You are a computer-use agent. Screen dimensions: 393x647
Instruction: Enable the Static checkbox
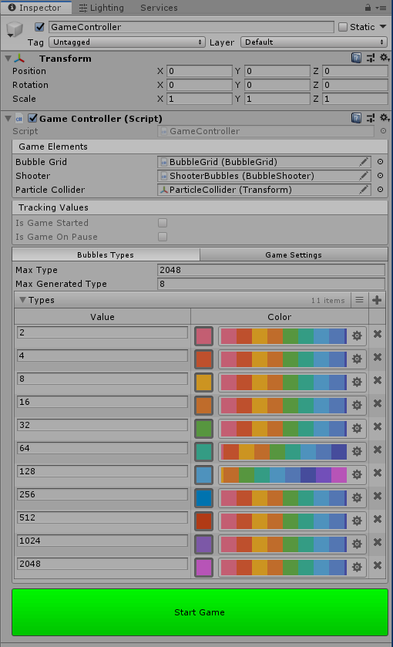[343, 27]
